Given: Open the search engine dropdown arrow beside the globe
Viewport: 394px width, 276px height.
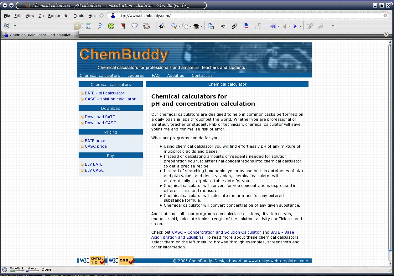Looking at the screenshot, I should [15, 26].
